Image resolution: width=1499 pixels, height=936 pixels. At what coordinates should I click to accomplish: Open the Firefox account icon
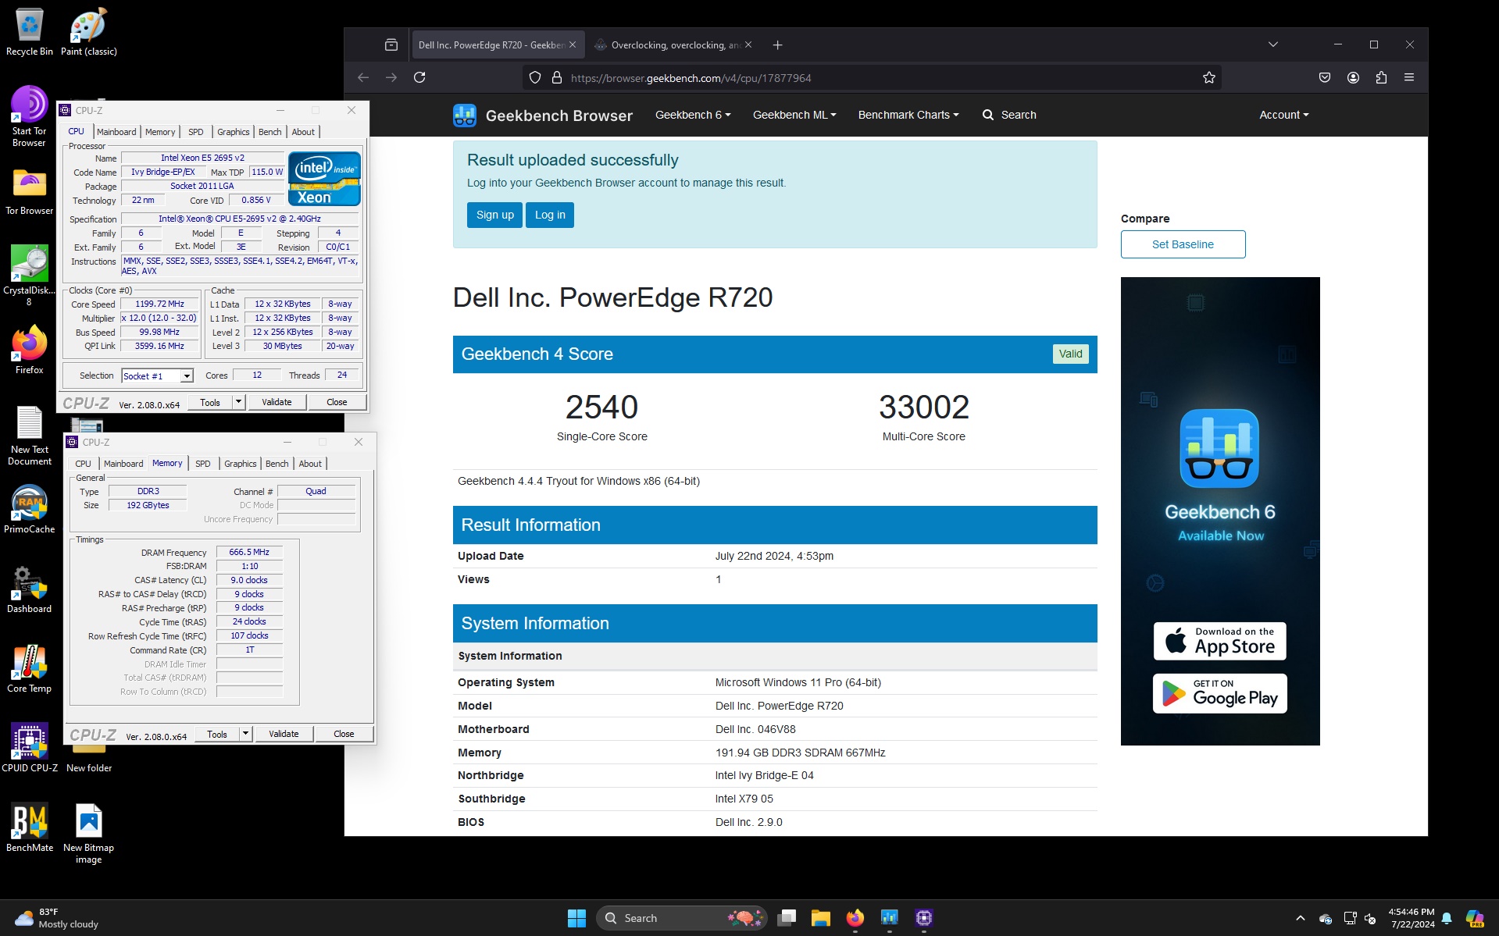[x=1353, y=77]
